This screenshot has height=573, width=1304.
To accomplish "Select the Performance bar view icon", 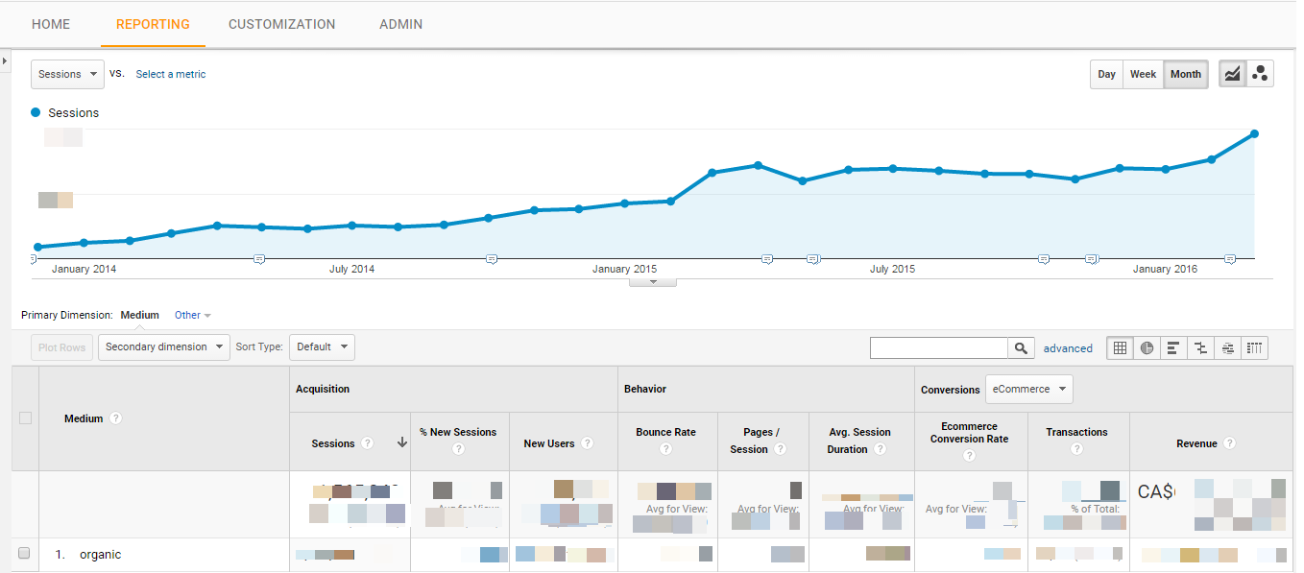I will 1173,348.
